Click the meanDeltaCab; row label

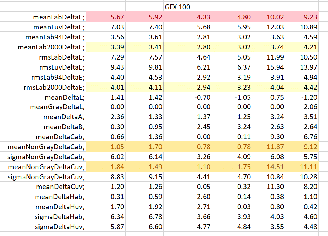[x=60, y=137]
